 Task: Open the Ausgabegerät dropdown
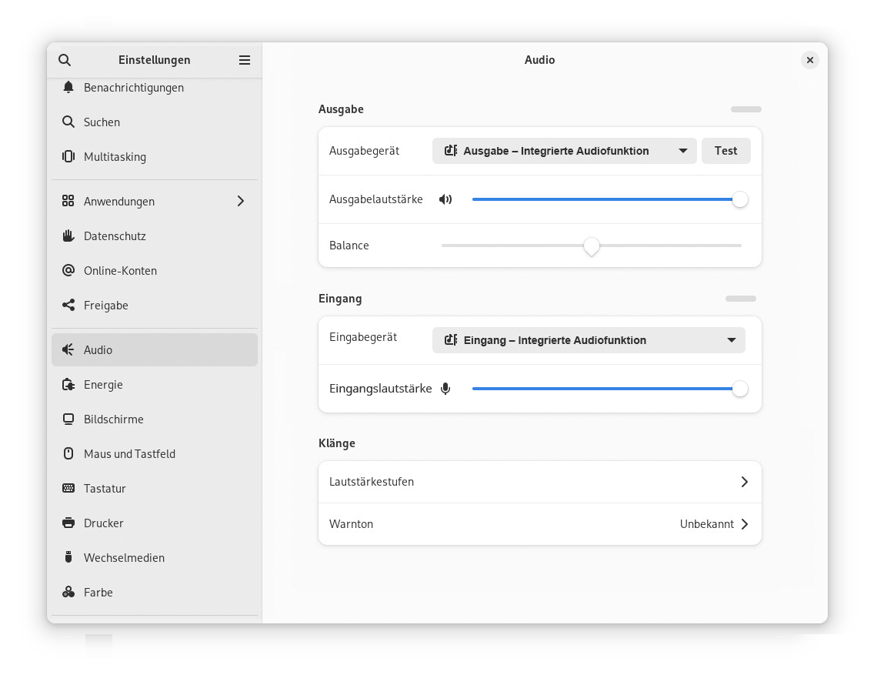[x=564, y=151]
